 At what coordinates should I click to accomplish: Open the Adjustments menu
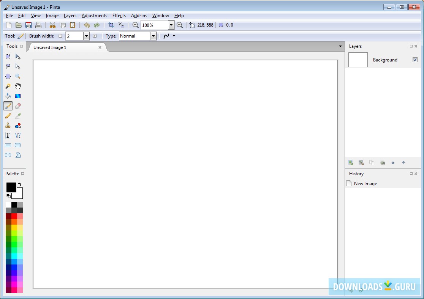[94, 16]
